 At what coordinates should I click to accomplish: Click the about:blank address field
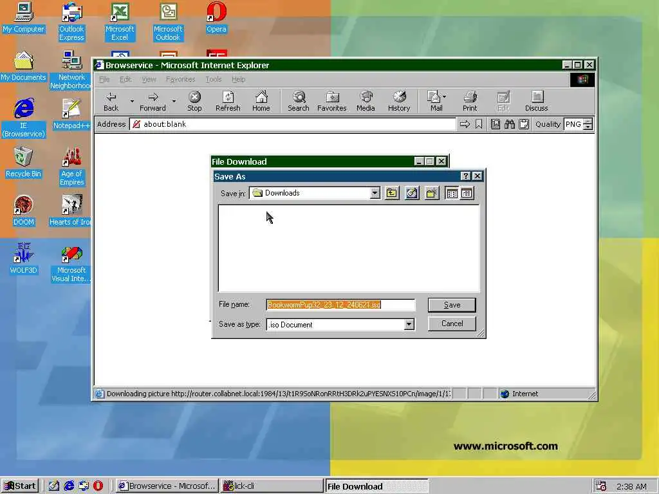[293, 124]
